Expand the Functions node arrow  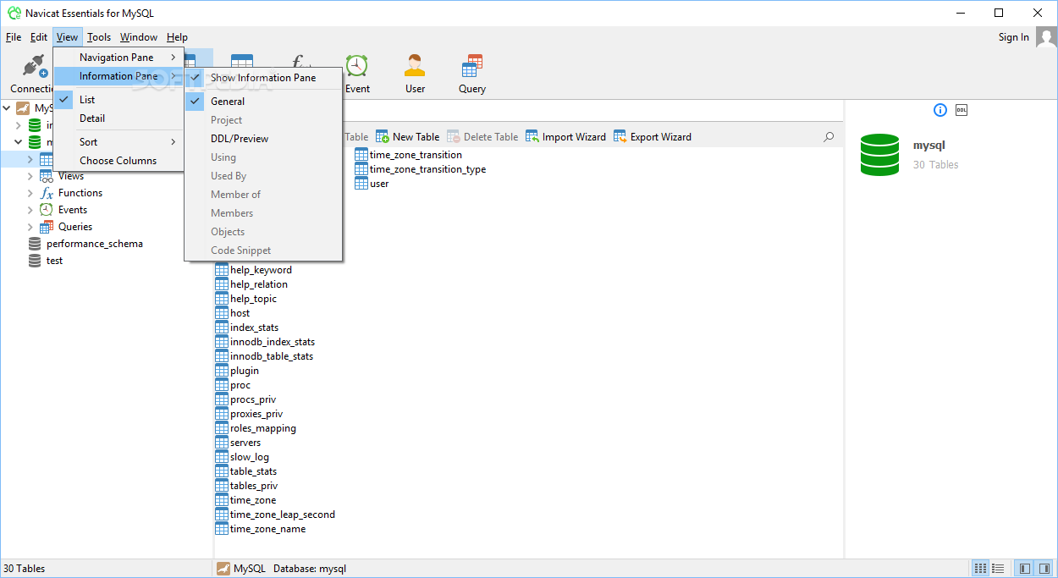click(30, 193)
